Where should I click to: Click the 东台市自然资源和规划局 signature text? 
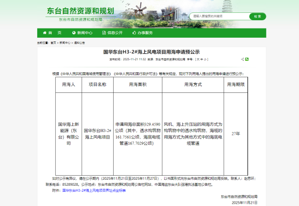(239, 196)
